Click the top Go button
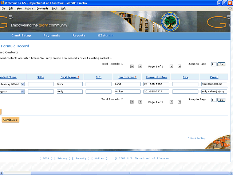The image size is (233, 175). (x=221, y=64)
